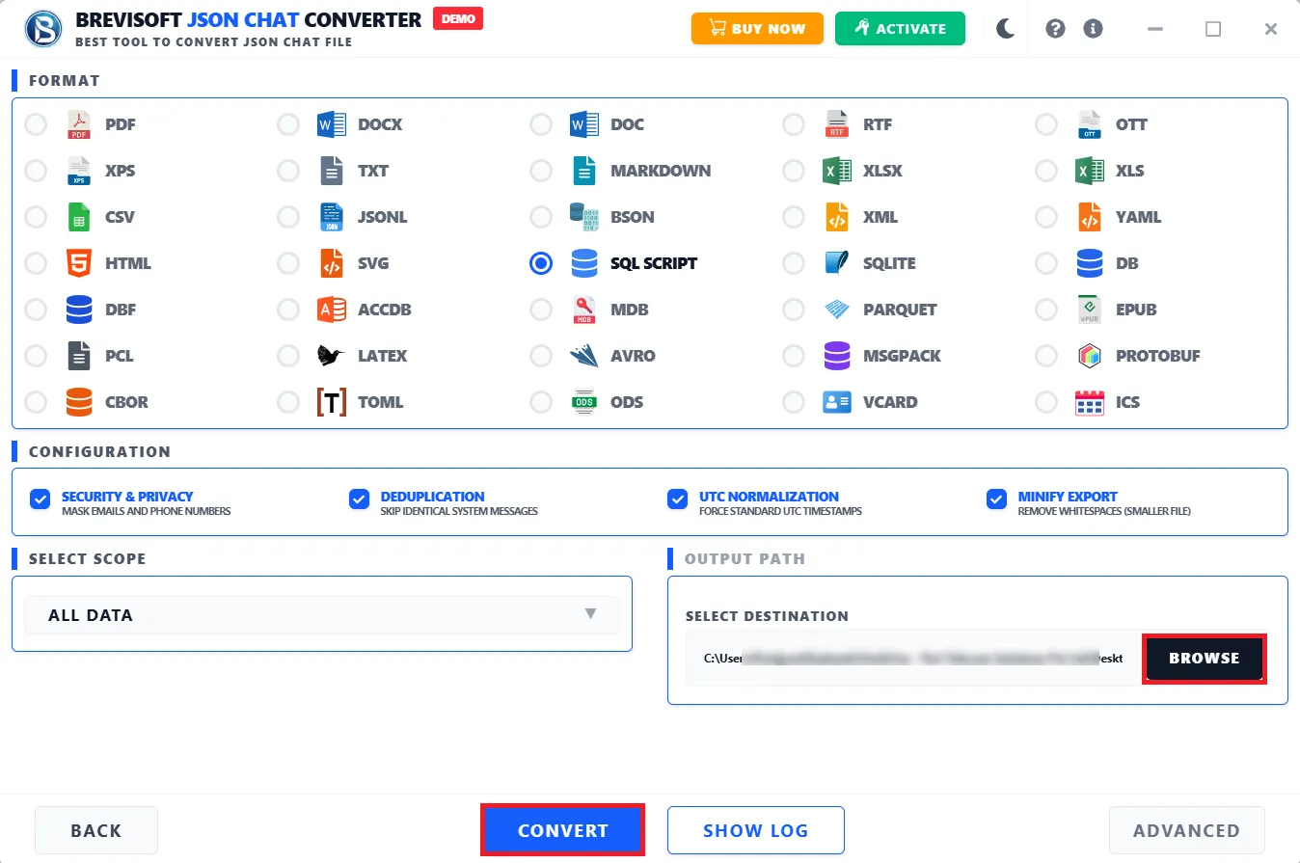1300x863 pixels.
Task: Click the Buy Now button
Action: [757, 29]
